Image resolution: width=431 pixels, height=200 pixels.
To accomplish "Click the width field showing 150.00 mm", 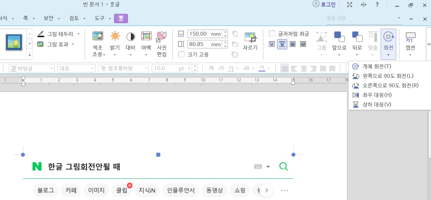I will [x=205, y=34].
